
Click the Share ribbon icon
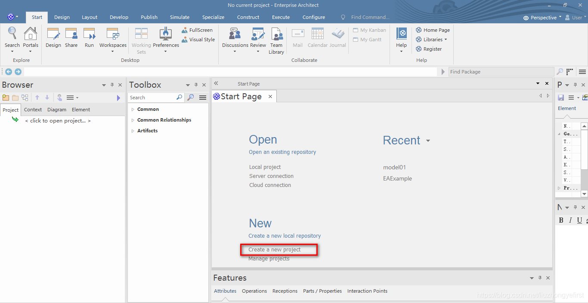tap(71, 38)
